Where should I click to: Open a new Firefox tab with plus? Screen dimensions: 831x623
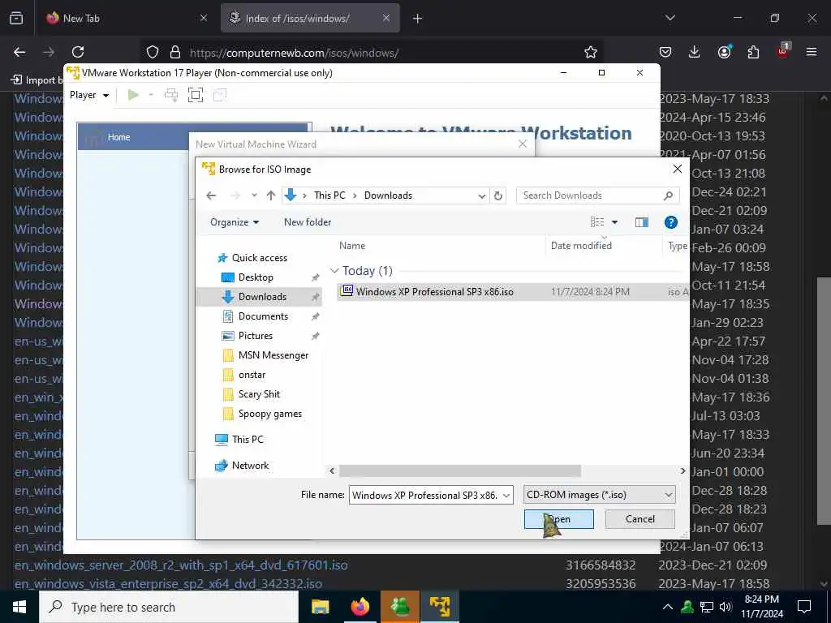point(417,19)
